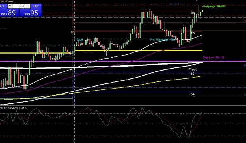
Task: Click the S4 support level label
Action: [192, 94]
